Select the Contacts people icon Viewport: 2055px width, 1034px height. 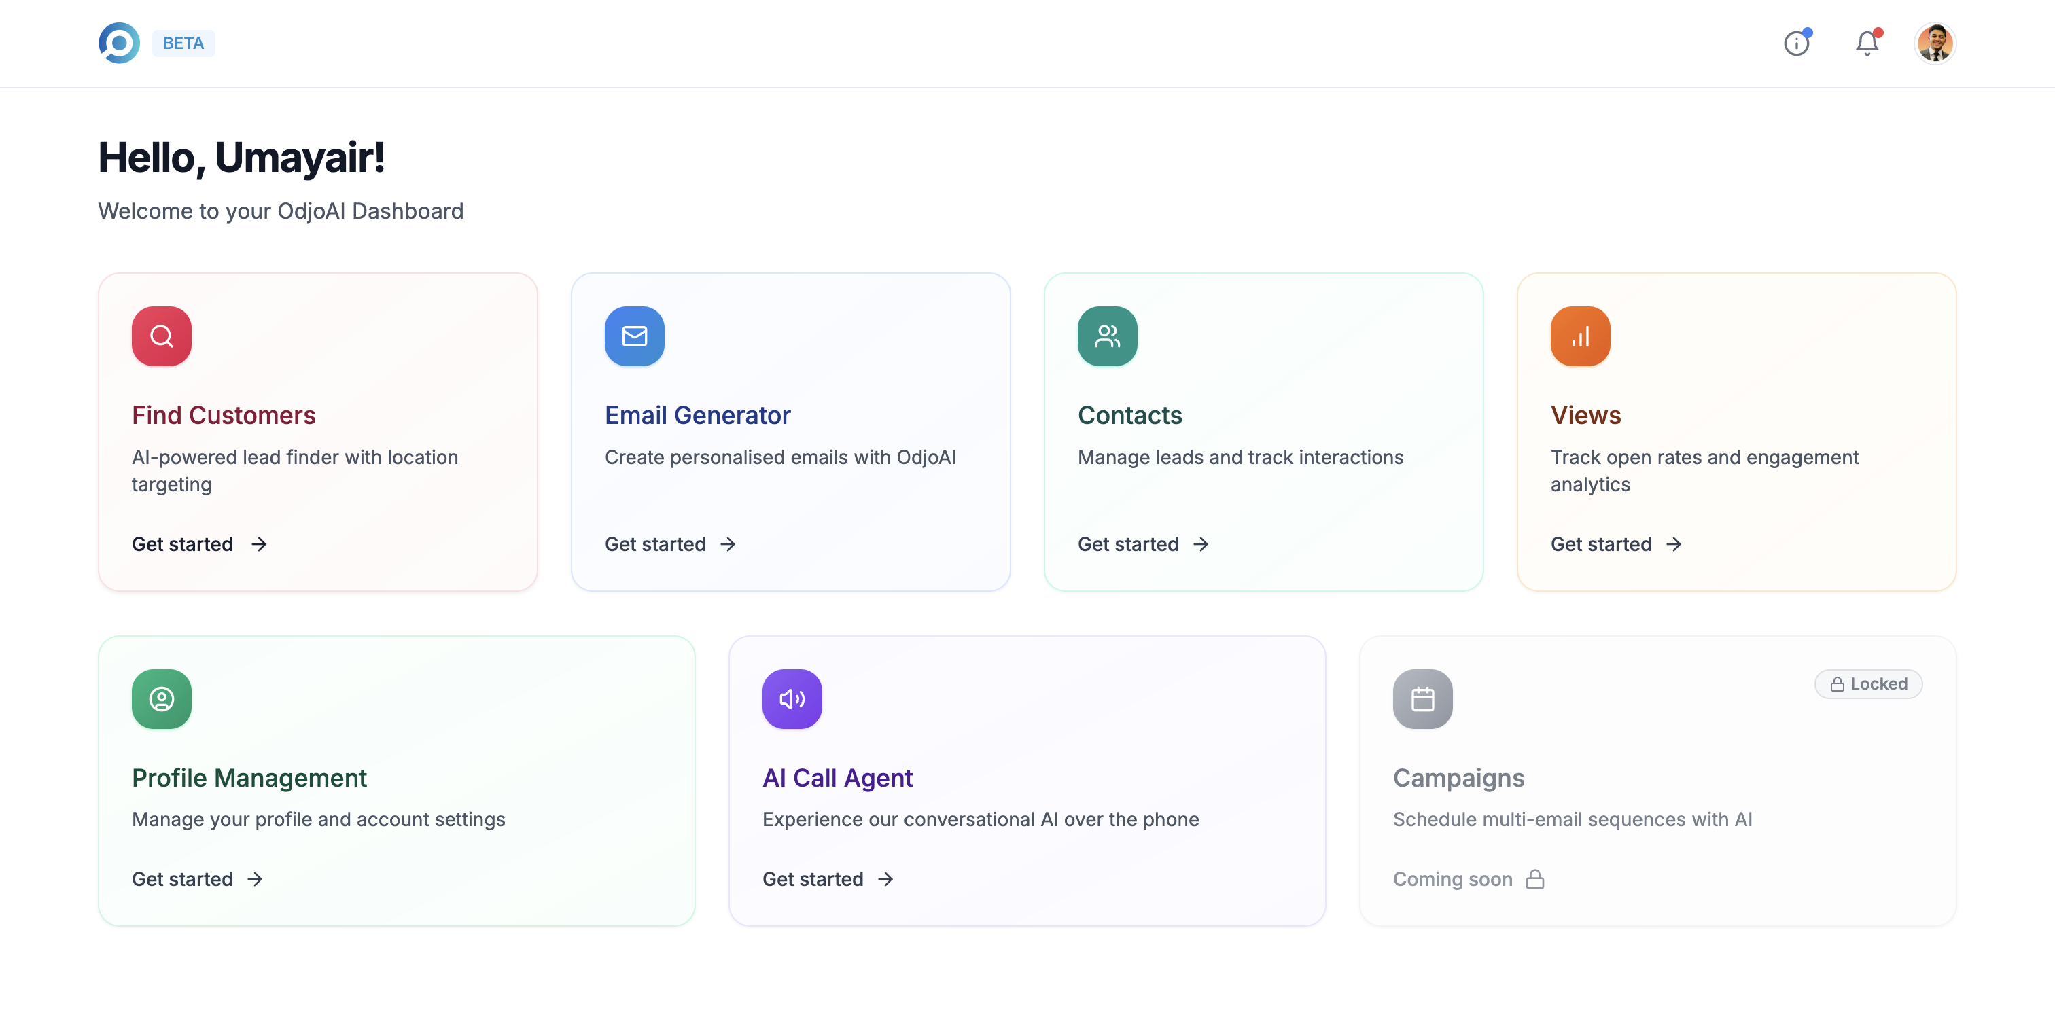pyautogui.click(x=1106, y=336)
